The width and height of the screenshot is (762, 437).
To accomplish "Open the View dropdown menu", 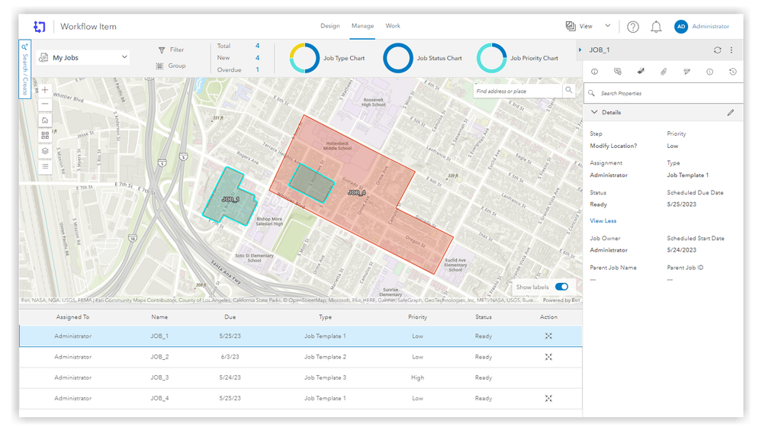I will coord(588,26).
